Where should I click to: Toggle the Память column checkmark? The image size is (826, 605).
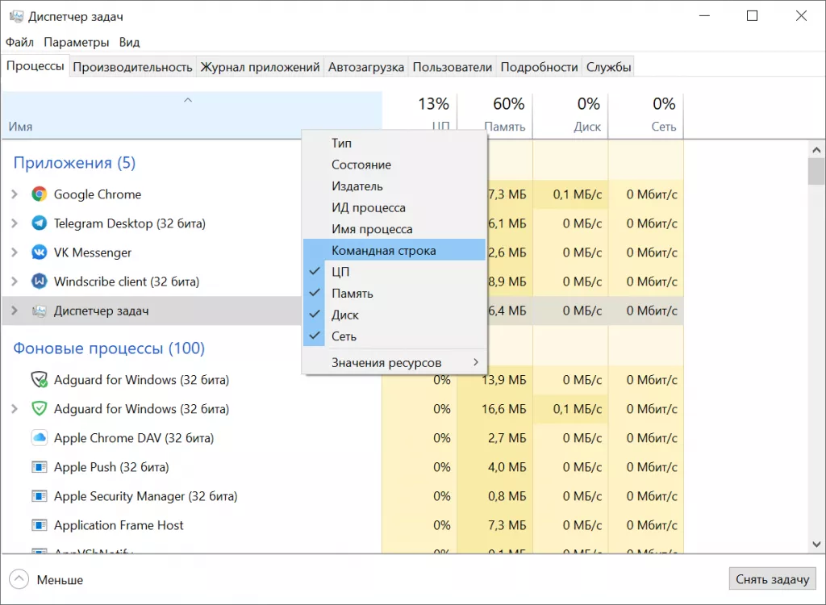(x=352, y=294)
